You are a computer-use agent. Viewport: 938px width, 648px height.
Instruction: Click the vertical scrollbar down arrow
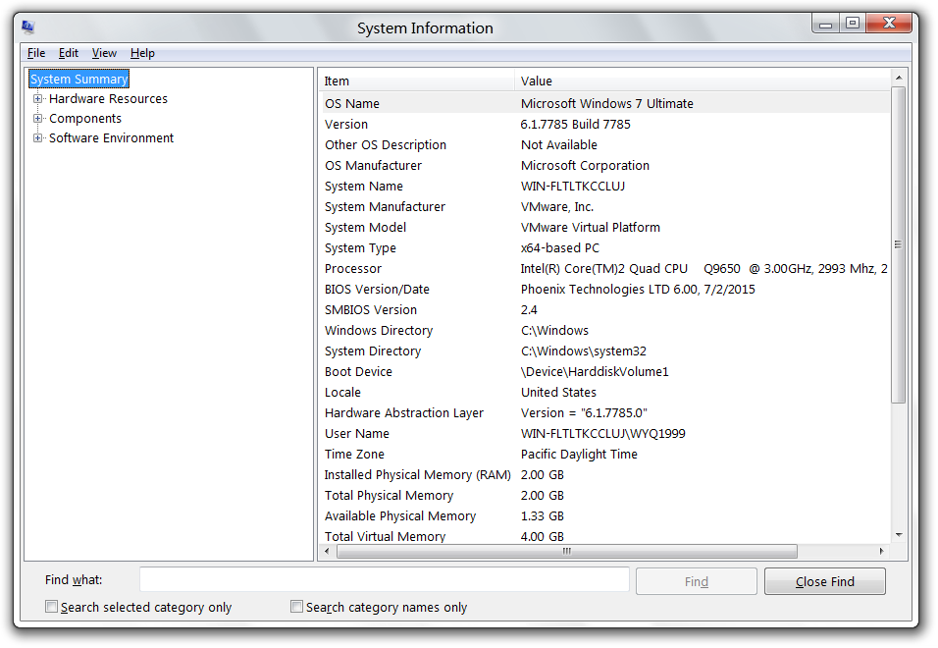click(x=899, y=535)
